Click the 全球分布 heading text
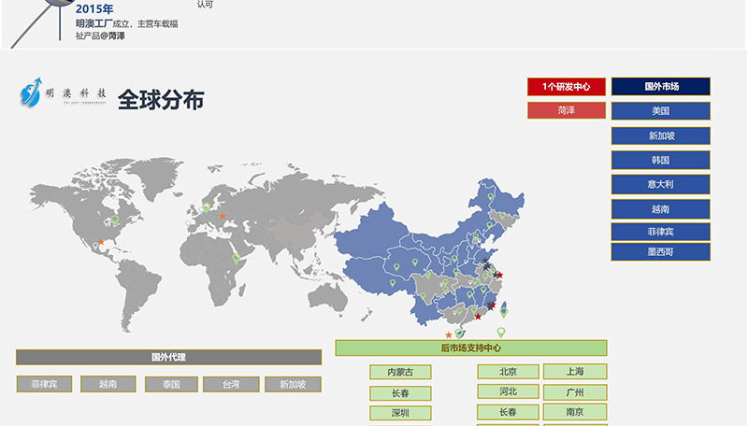The image size is (748, 426). (161, 100)
